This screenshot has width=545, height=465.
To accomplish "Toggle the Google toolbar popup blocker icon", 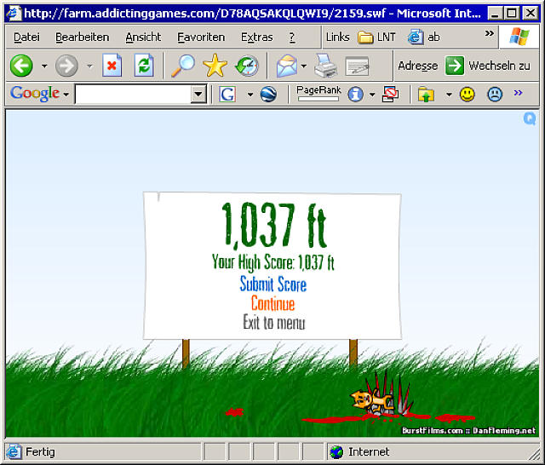I will pos(391,95).
